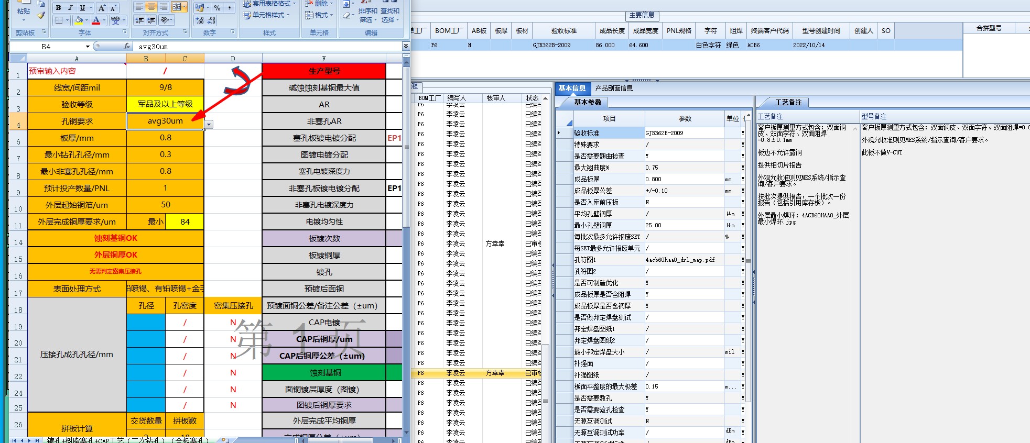1030x443 pixels.
Task: Open the fill color dropdown arrow
Action: [87, 20]
